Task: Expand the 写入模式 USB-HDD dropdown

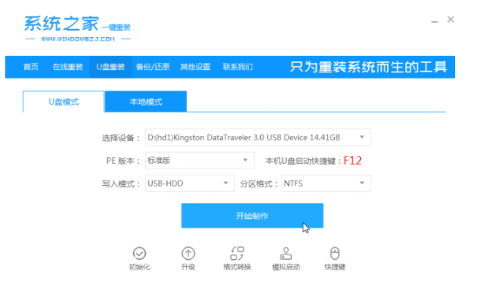Action: (190, 184)
